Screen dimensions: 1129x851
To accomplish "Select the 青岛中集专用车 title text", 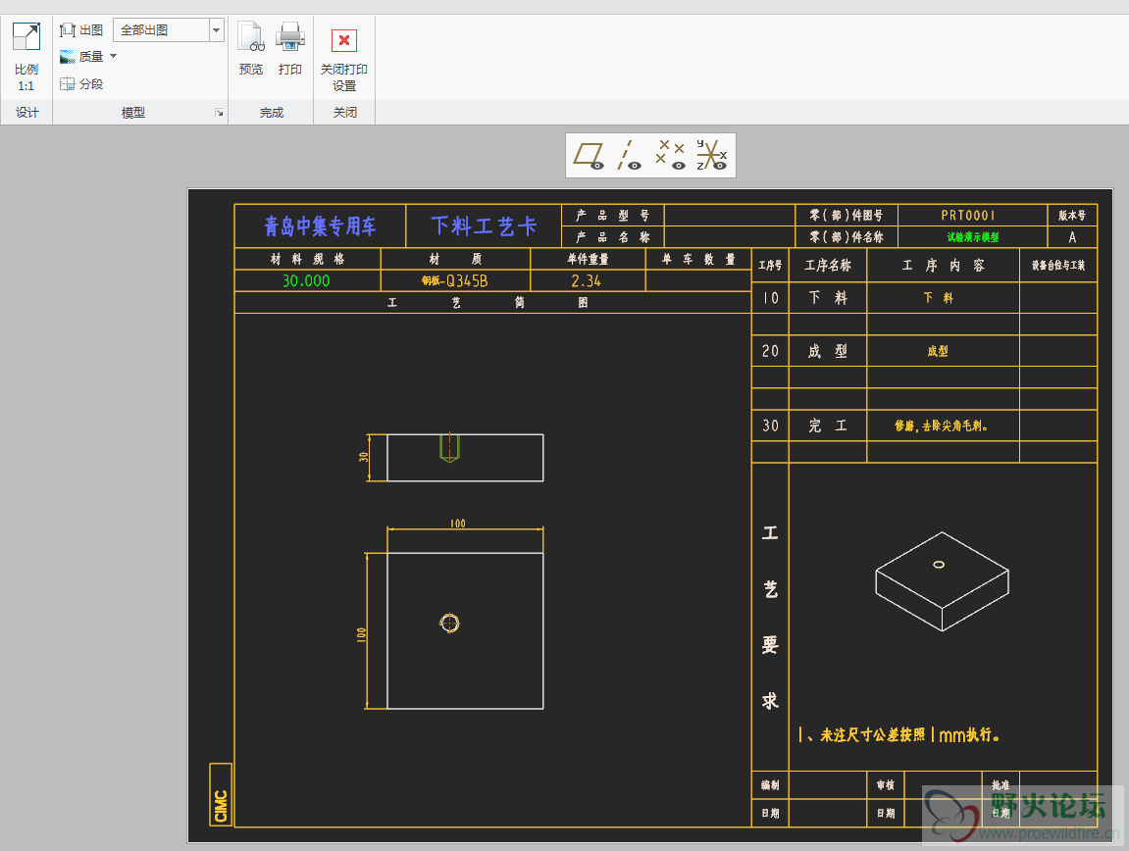I will (x=321, y=226).
